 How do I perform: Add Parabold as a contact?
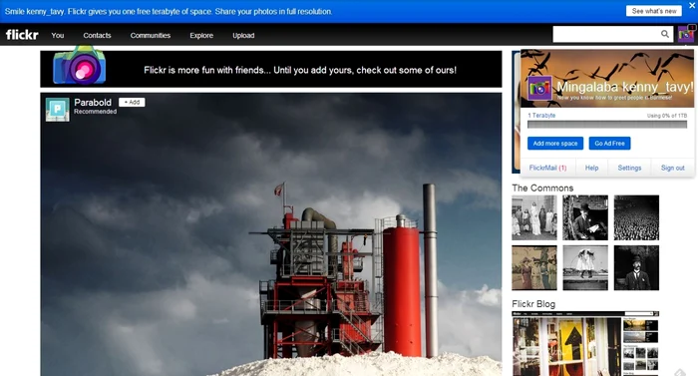(x=132, y=102)
